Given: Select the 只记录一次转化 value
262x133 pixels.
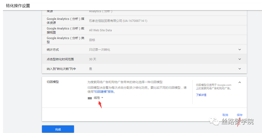Looking at the screenshot, I should click(99, 50).
